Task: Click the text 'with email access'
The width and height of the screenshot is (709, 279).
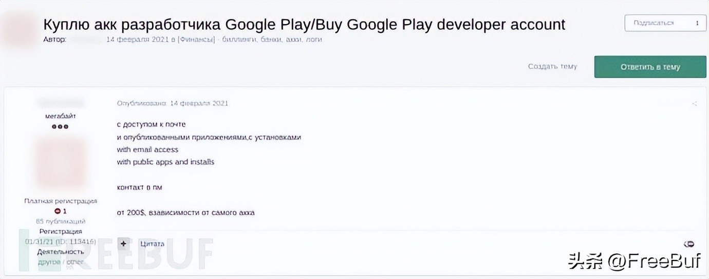Action: (x=147, y=149)
